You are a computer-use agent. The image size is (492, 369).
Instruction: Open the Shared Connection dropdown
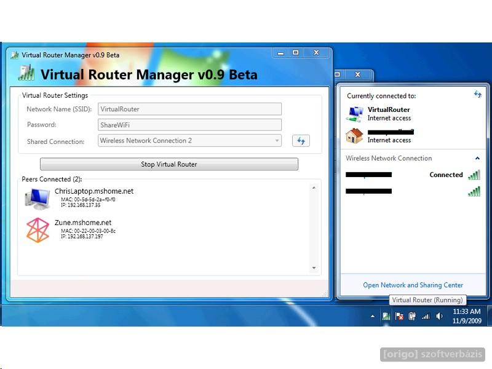[x=189, y=141]
